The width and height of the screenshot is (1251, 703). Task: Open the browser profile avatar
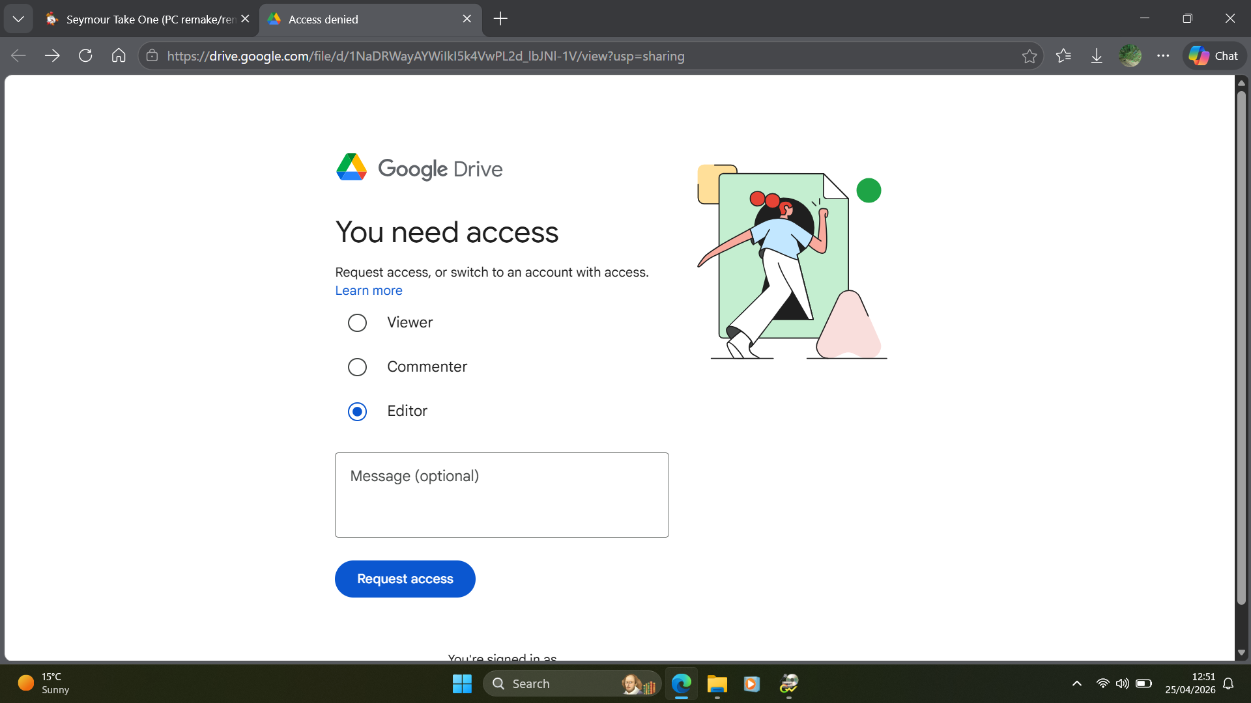1130,56
